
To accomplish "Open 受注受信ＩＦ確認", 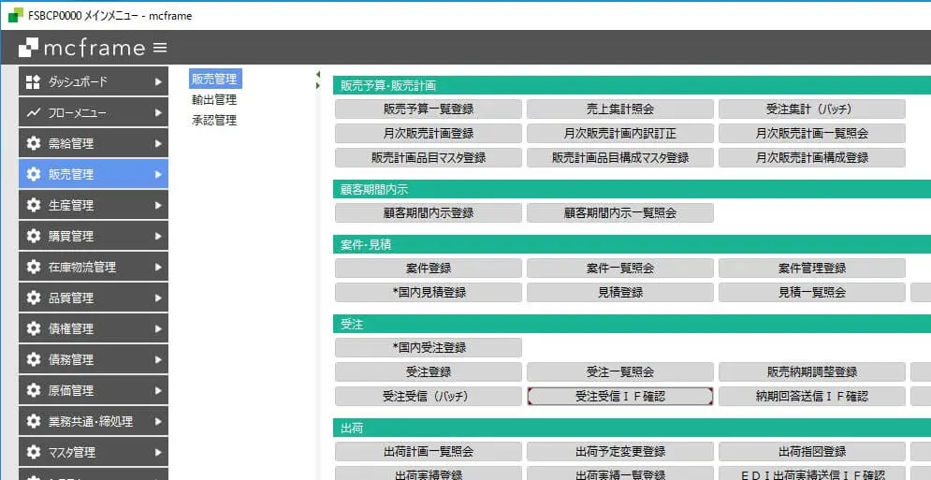I will tap(619, 397).
